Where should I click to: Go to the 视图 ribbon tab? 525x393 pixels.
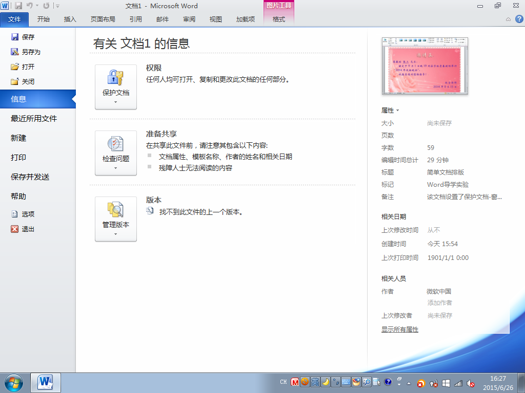pyautogui.click(x=216, y=19)
